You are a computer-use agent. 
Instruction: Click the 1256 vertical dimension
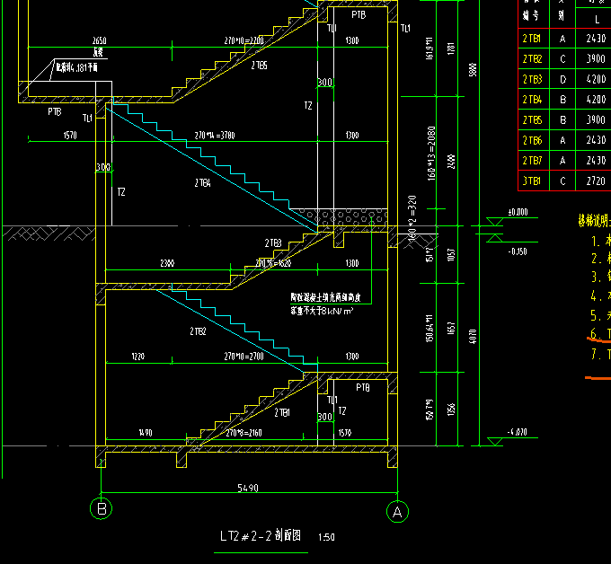click(451, 410)
